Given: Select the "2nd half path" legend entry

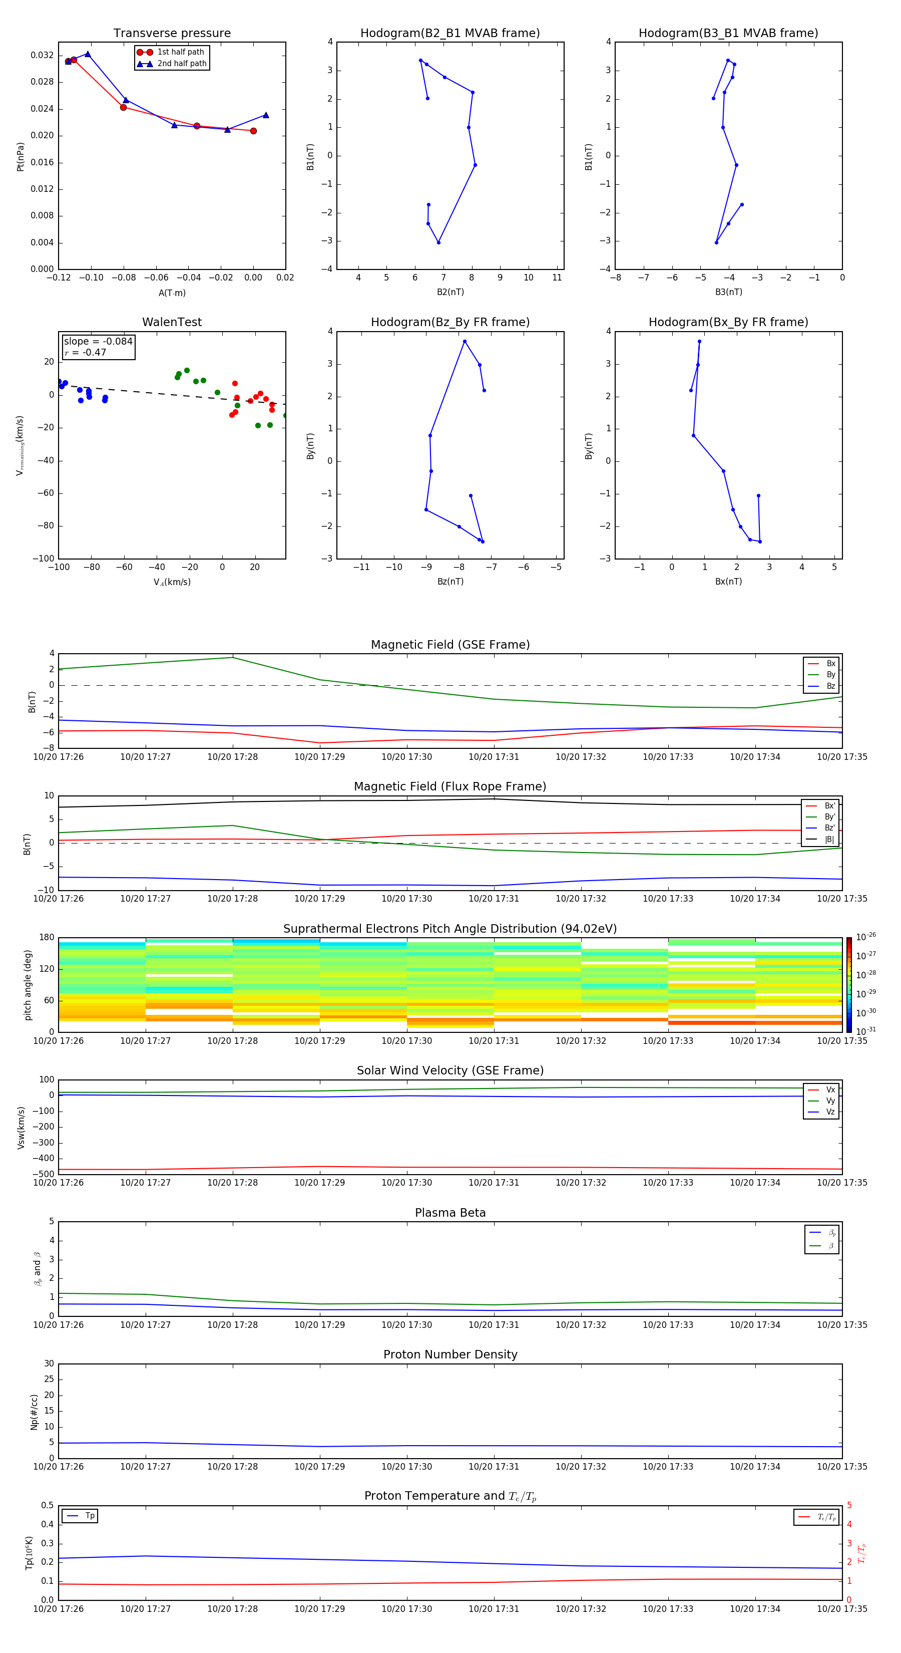Looking at the screenshot, I should [x=171, y=64].
